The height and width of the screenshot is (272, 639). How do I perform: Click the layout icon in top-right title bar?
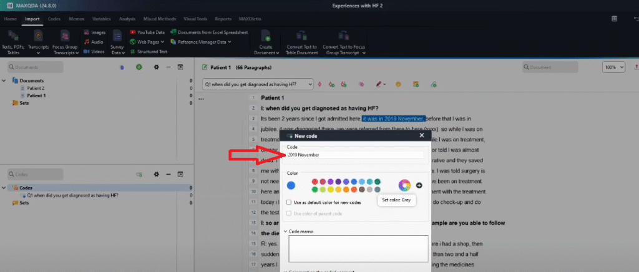(614, 19)
